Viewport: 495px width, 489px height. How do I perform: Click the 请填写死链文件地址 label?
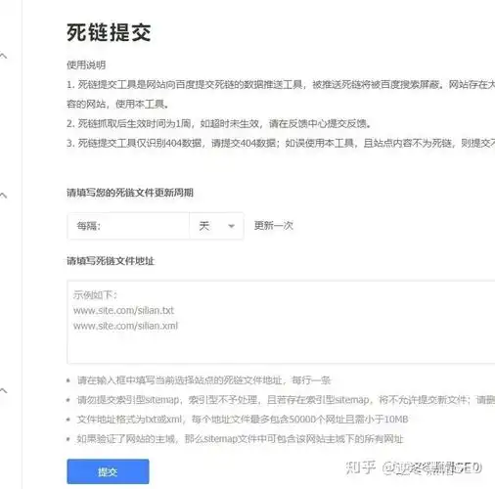pyautogui.click(x=111, y=261)
